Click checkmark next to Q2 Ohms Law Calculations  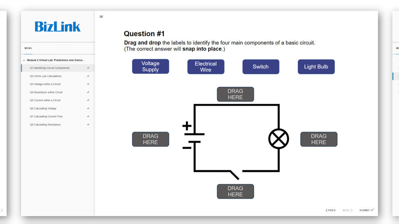(x=88, y=76)
